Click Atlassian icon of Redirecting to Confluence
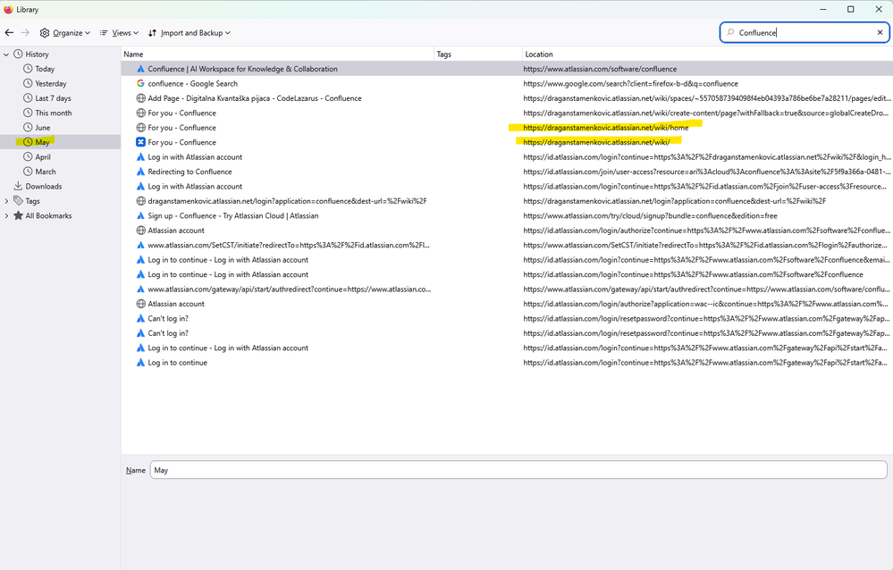 [x=140, y=172]
